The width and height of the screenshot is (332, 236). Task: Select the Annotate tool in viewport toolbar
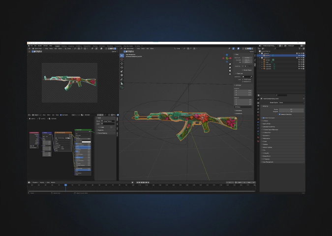click(122, 80)
